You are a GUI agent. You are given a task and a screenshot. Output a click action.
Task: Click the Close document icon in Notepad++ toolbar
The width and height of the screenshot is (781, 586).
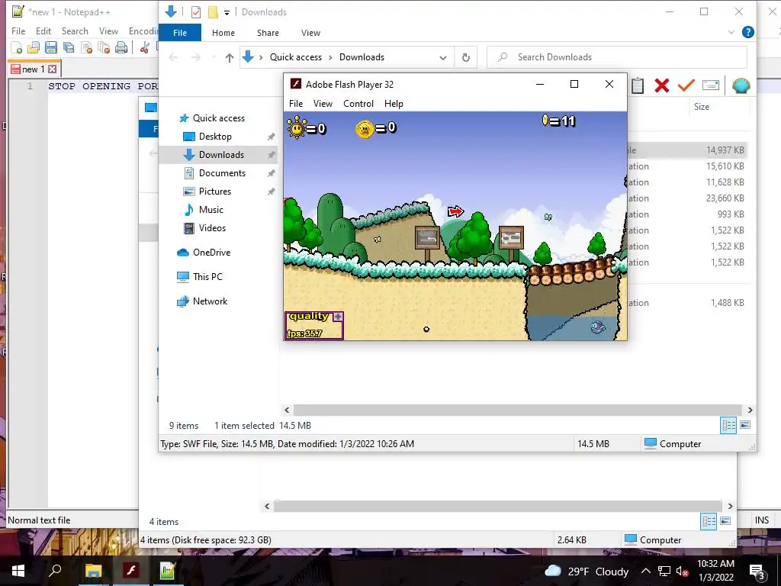coord(86,48)
